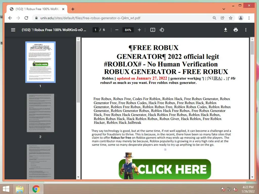Maximize the Chrome window
The height and width of the screenshot is (194, 259).
[240, 6]
